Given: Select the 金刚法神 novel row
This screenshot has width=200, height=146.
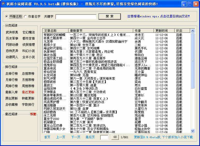Looking at the screenshot, I should (50, 89).
